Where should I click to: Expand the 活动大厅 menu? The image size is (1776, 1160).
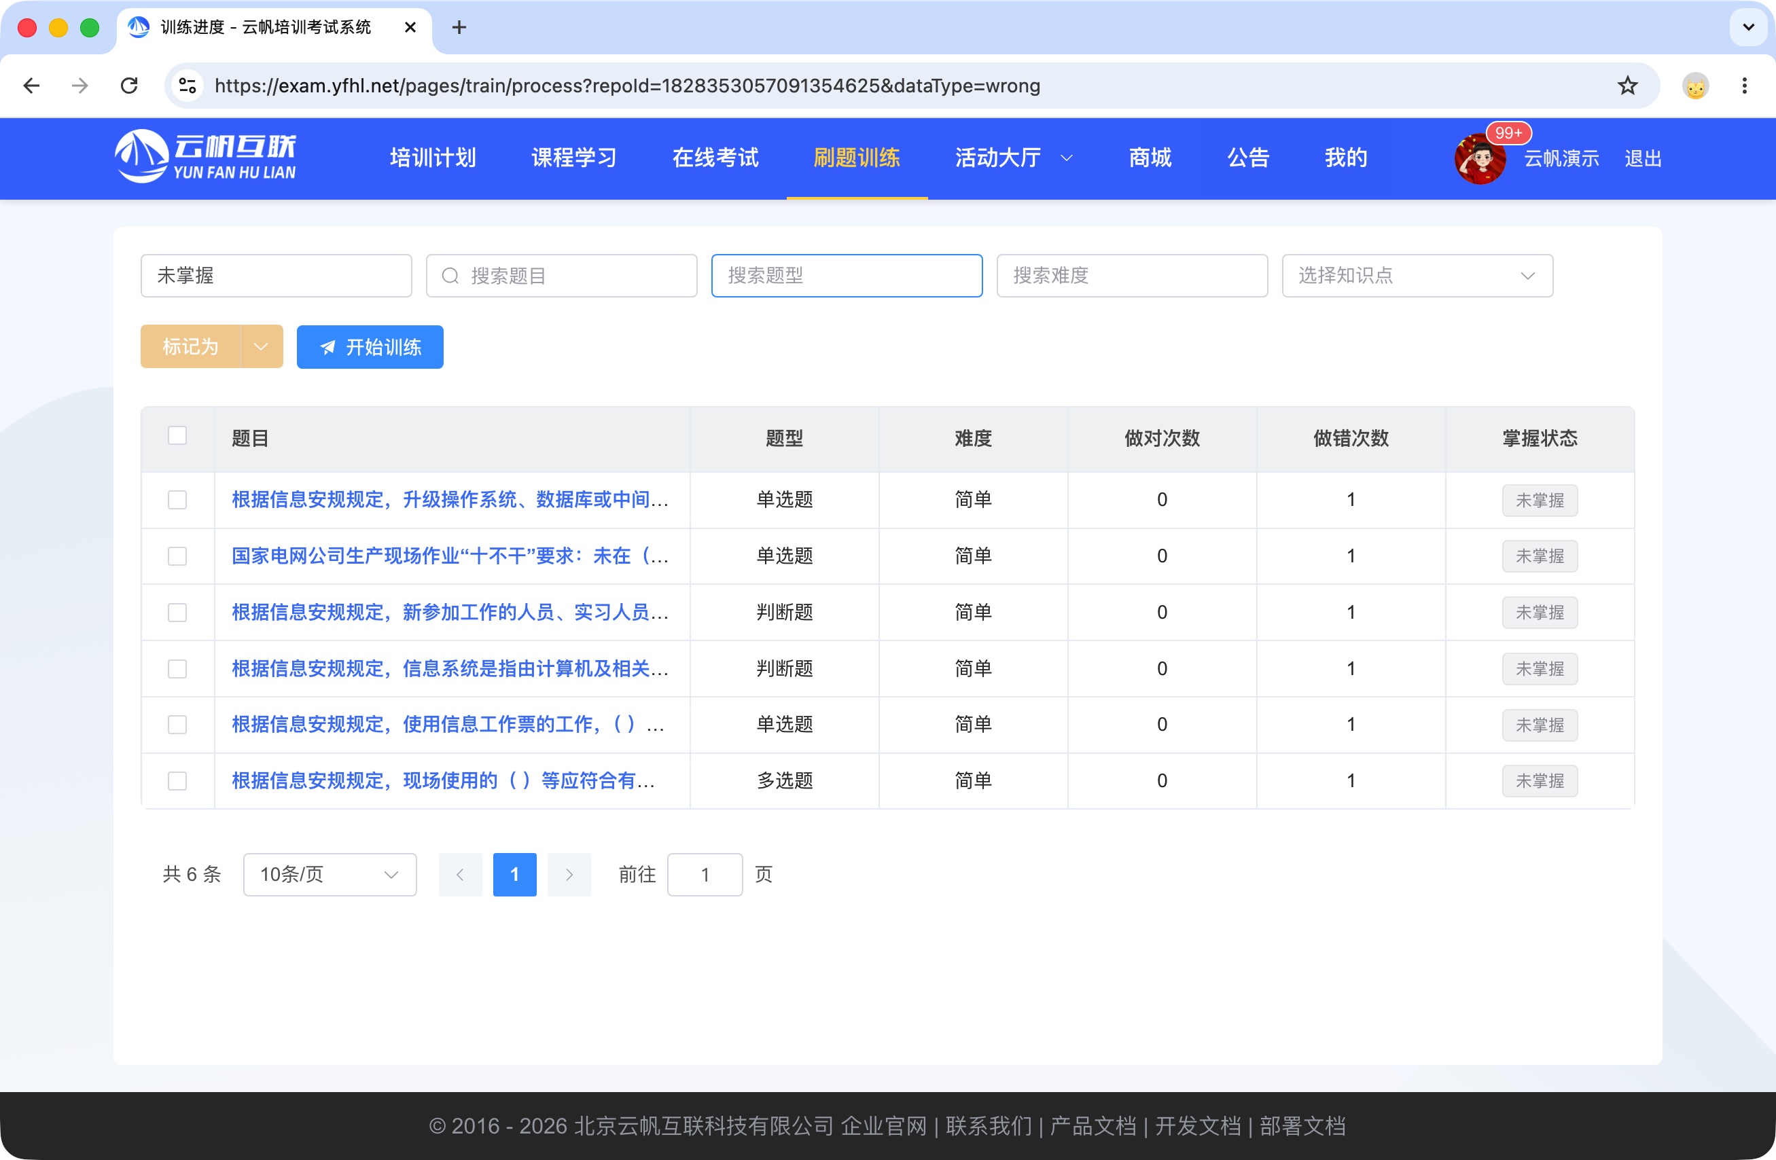pos(1014,158)
